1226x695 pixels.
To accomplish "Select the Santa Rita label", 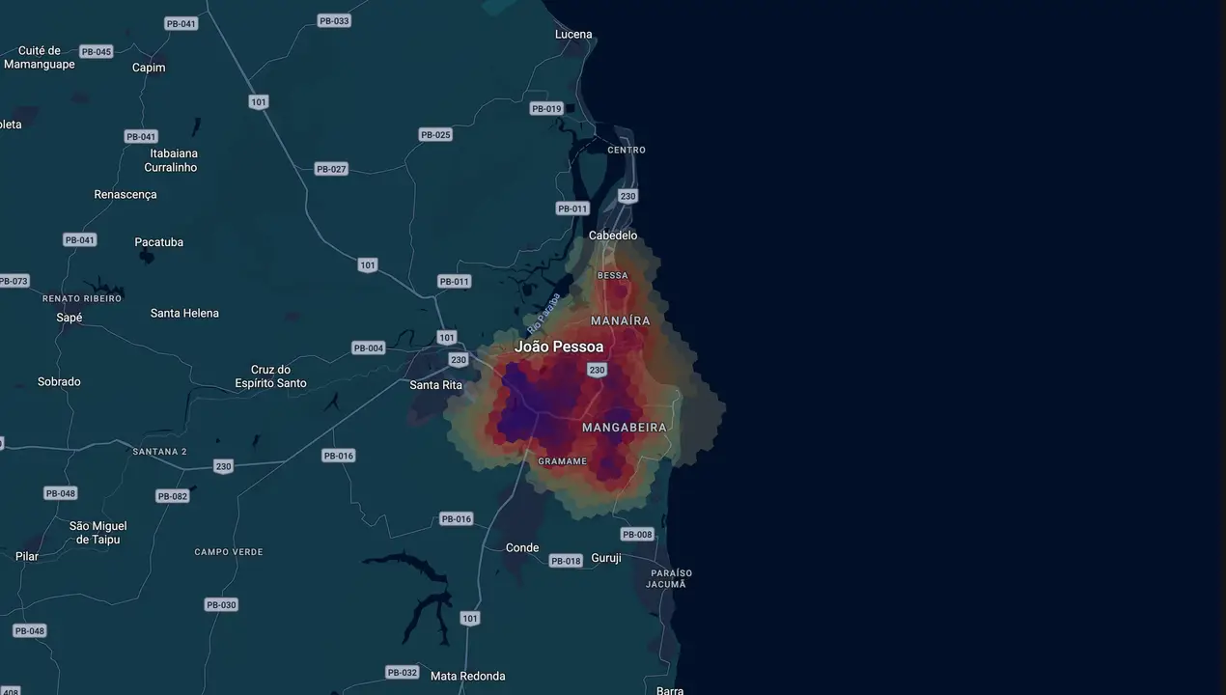I will (x=436, y=385).
